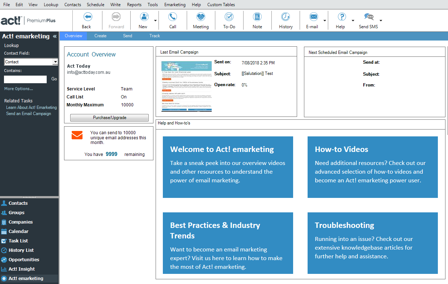Click the Back navigation icon
Viewport: 448px width, 284px height.
pos(87,17)
